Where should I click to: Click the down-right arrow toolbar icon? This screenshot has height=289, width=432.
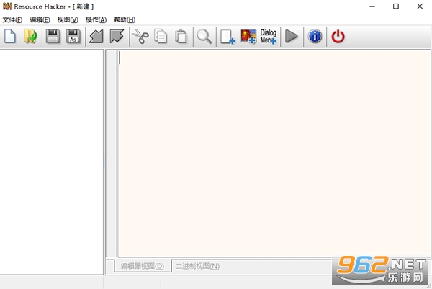coord(117,36)
